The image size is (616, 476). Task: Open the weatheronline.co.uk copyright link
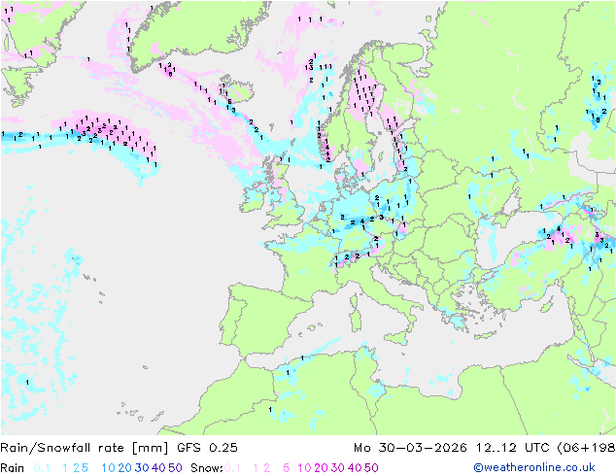[534, 467]
